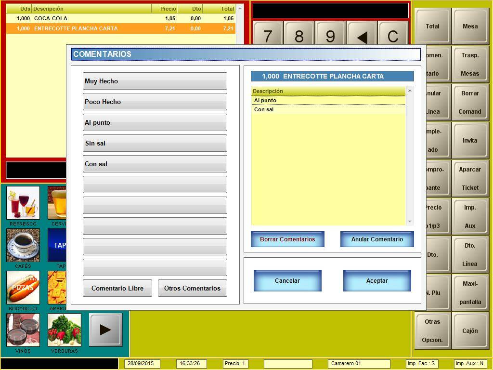Select 'Con sal' in the description list

(327, 110)
